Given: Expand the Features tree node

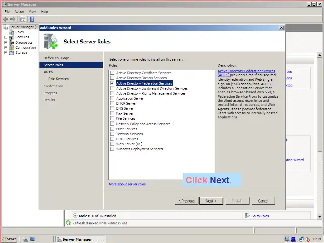Looking at the screenshot, I should [x=6, y=37].
